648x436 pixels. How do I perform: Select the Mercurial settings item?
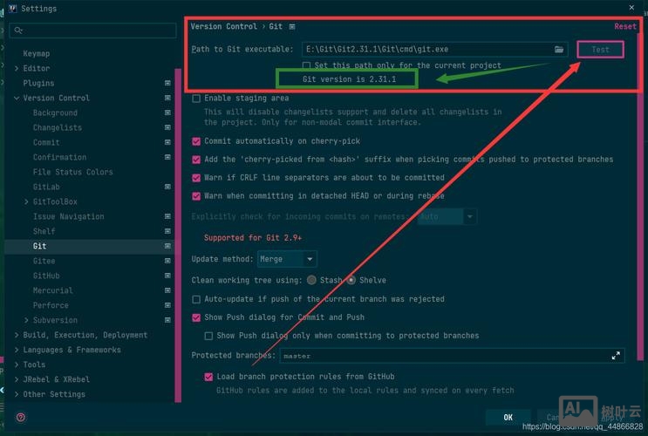tap(53, 290)
